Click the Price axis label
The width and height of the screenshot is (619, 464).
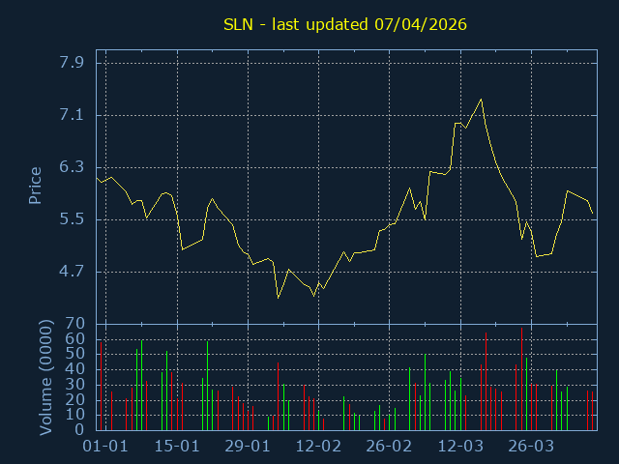35,186
